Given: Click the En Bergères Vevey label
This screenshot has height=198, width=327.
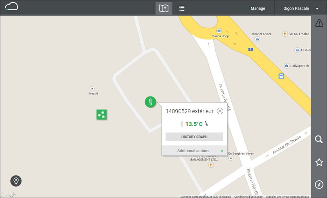Looking at the screenshot, I should (241, 153).
